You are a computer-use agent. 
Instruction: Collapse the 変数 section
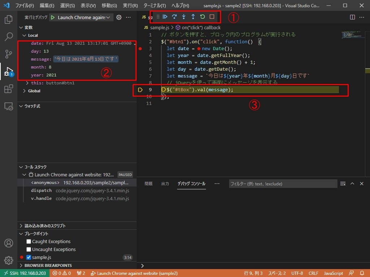[21, 27]
